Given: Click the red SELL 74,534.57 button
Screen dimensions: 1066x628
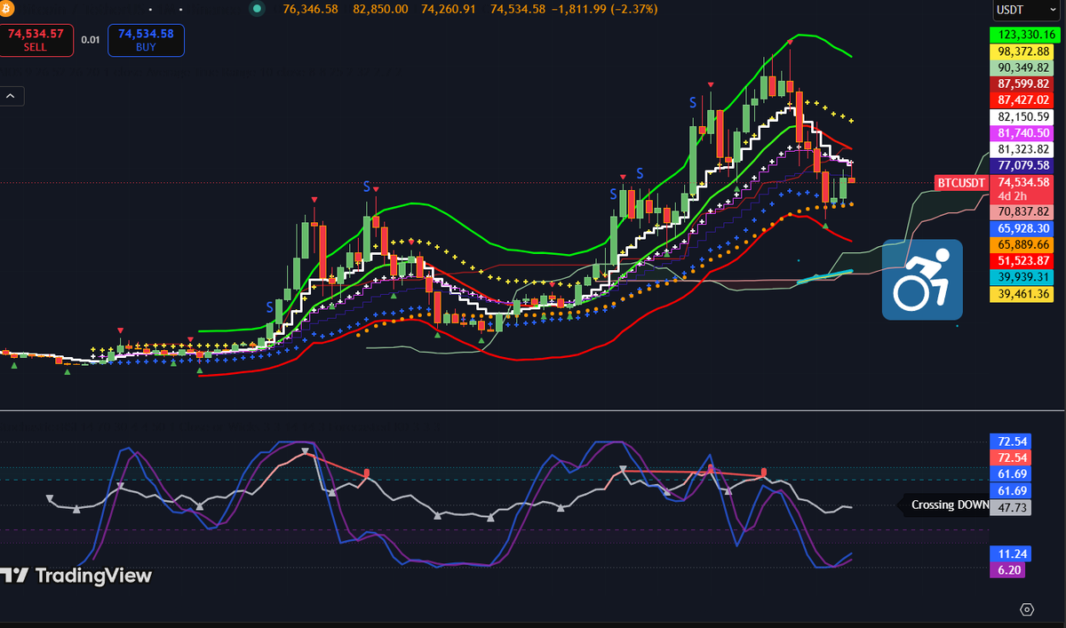Looking at the screenshot, I should (36, 40).
